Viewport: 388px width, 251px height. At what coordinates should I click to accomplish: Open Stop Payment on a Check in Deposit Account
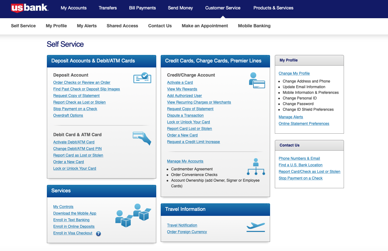click(x=75, y=109)
